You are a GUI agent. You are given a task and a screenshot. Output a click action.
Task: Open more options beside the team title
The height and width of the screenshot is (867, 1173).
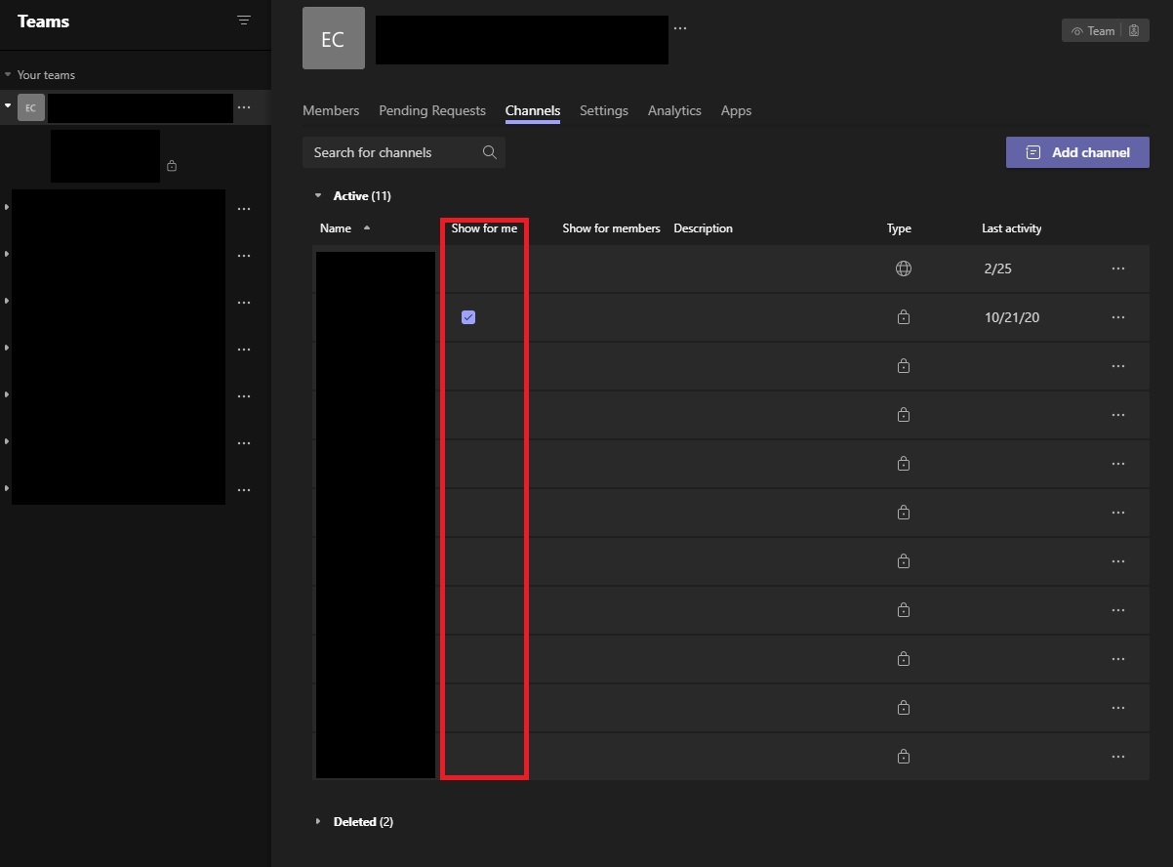point(680,28)
